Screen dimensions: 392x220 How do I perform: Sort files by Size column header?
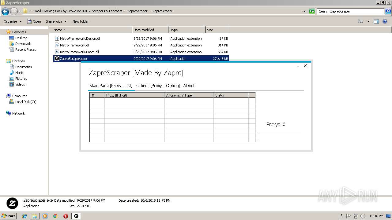[x=218, y=30]
